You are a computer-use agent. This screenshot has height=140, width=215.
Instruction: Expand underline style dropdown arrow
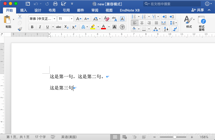[x=53, y=27]
